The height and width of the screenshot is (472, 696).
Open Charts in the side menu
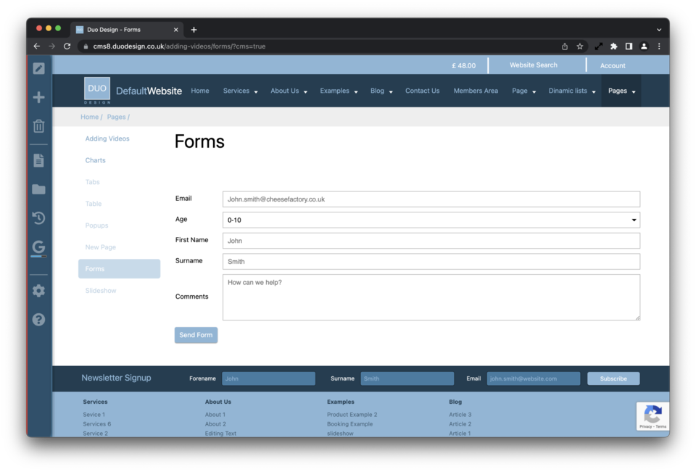click(95, 160)
